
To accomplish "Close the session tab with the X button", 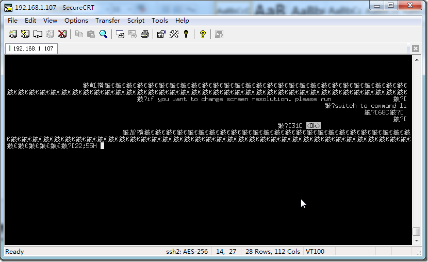I will click(x=416, y=48).
